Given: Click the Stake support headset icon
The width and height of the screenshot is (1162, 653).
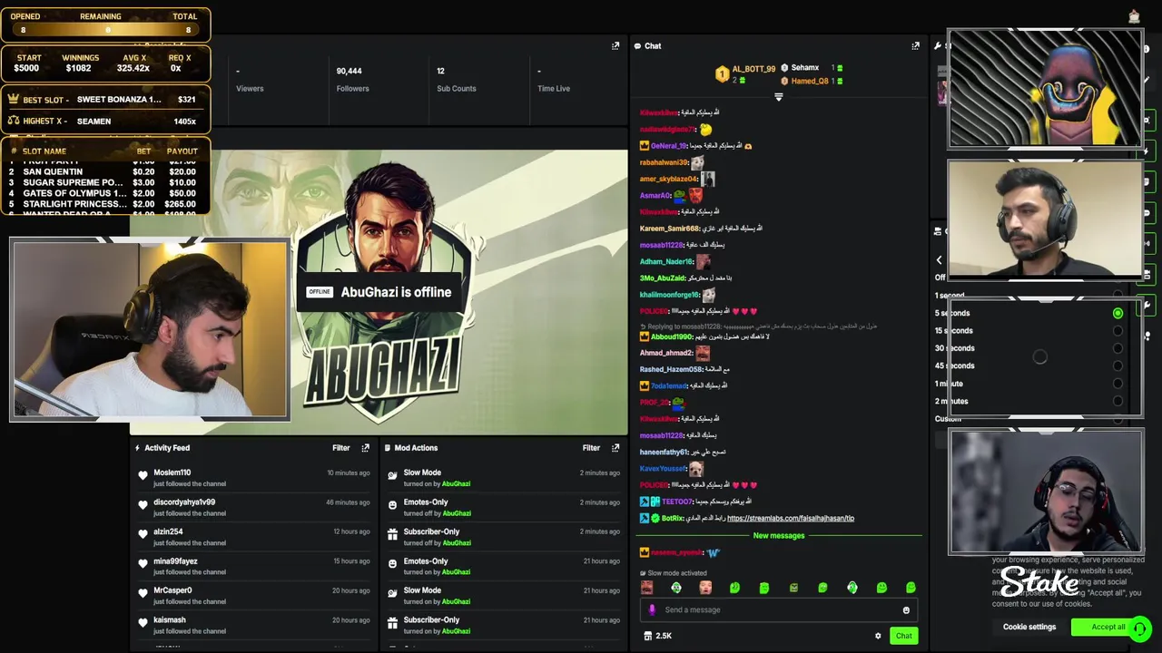Looking at the screenshot, I should pos(1140,627).
